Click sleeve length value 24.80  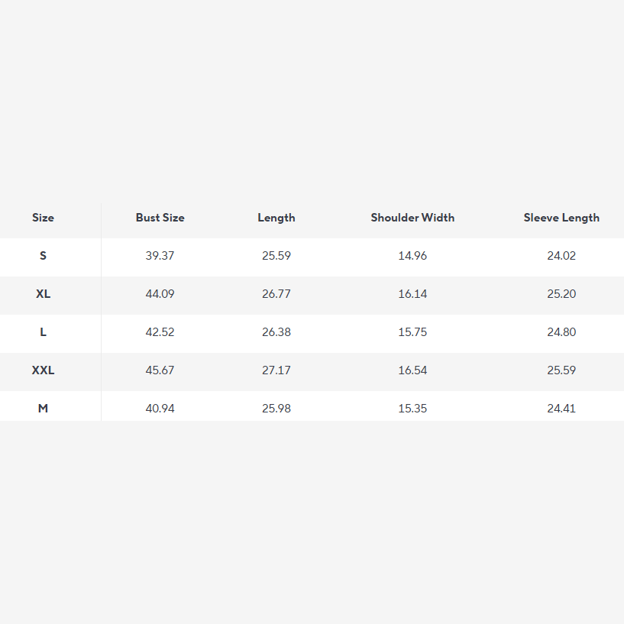[561, 332]
